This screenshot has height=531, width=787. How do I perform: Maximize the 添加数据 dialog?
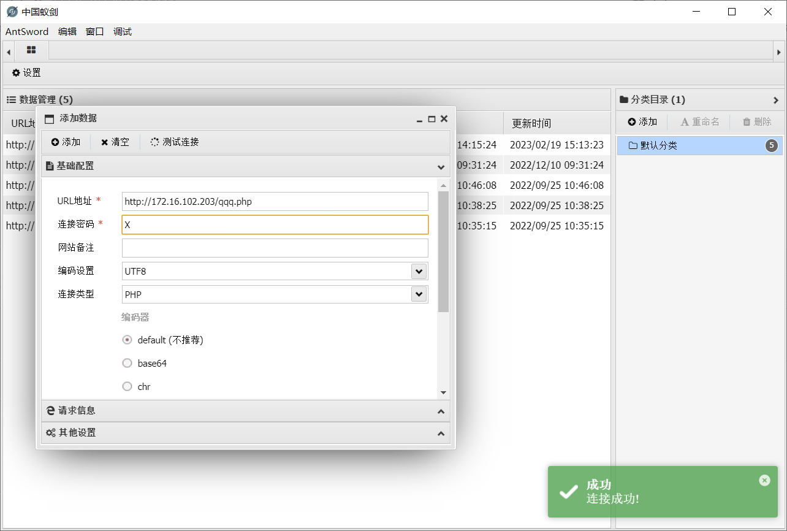432,119
